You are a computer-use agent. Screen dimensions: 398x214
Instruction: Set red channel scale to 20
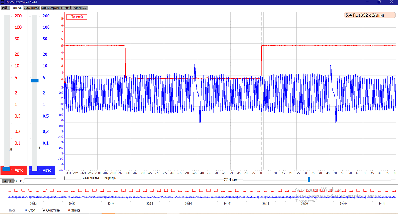point(17,54)
